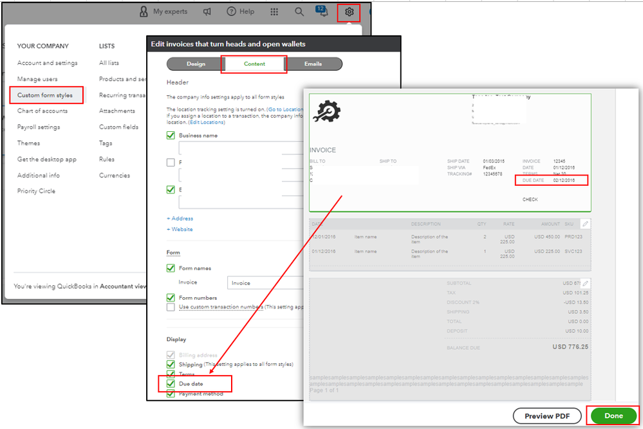This screenshot has height=429, width=643.
Task: Click the Invoice form name field
Action: pos(265,283)
